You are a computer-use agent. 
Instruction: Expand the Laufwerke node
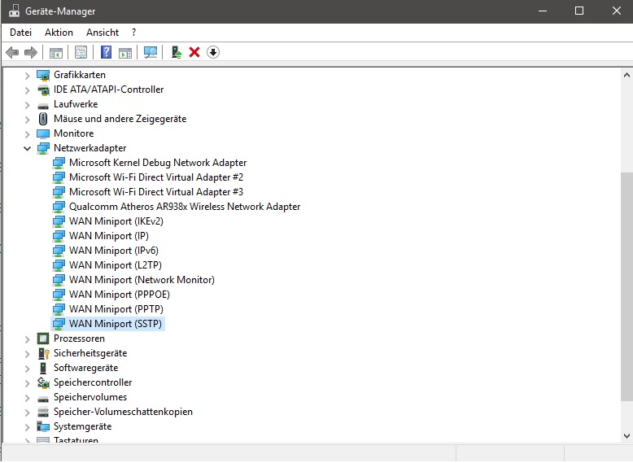(x=27, y=105)
